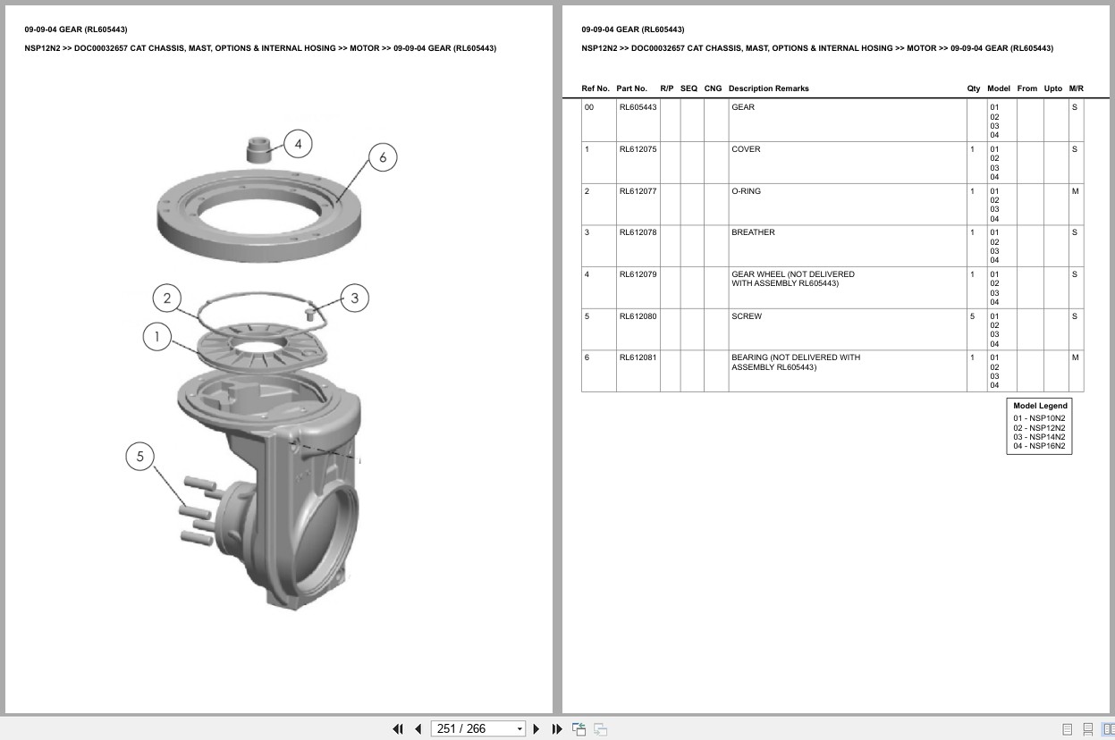Click the Model Legend box
Viewport: 1115px width, 740px height.
pos(1038,425)
